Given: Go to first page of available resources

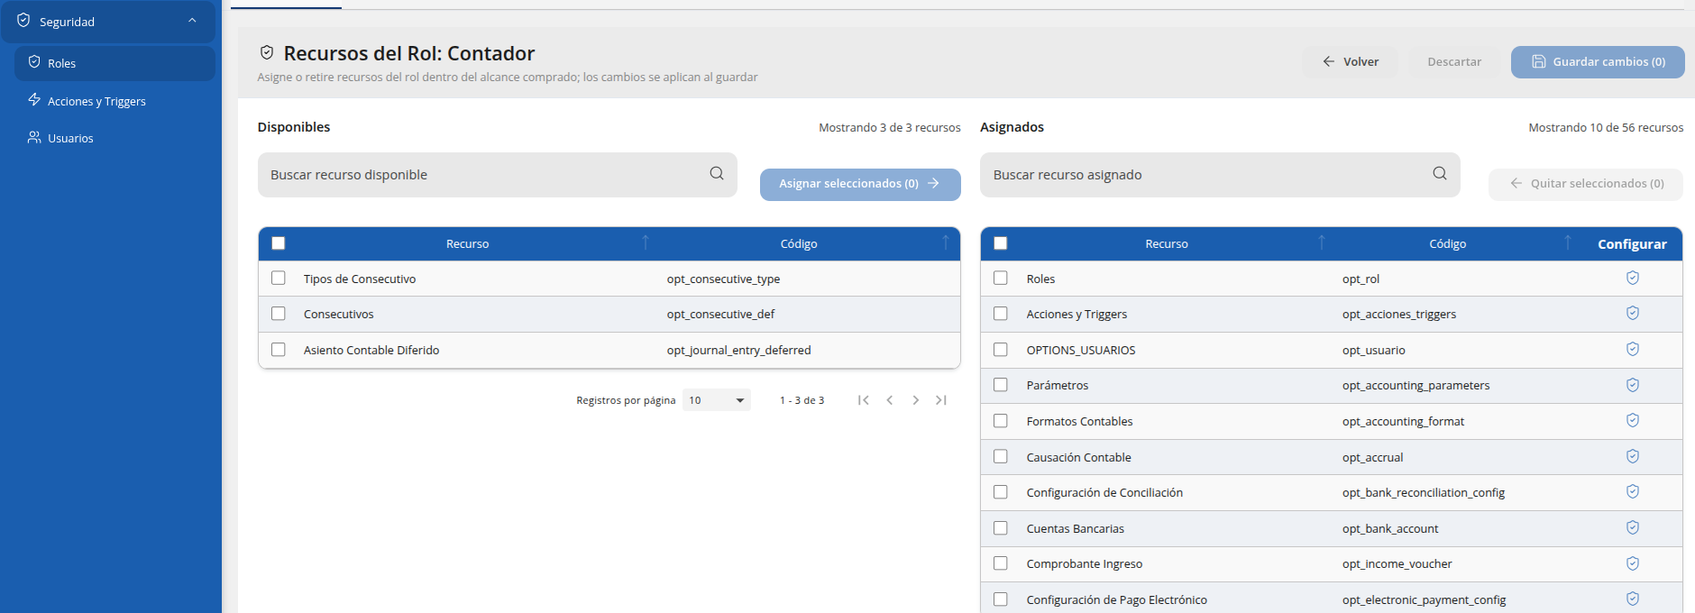Looking at the screenshot, I should pos(863,400).
